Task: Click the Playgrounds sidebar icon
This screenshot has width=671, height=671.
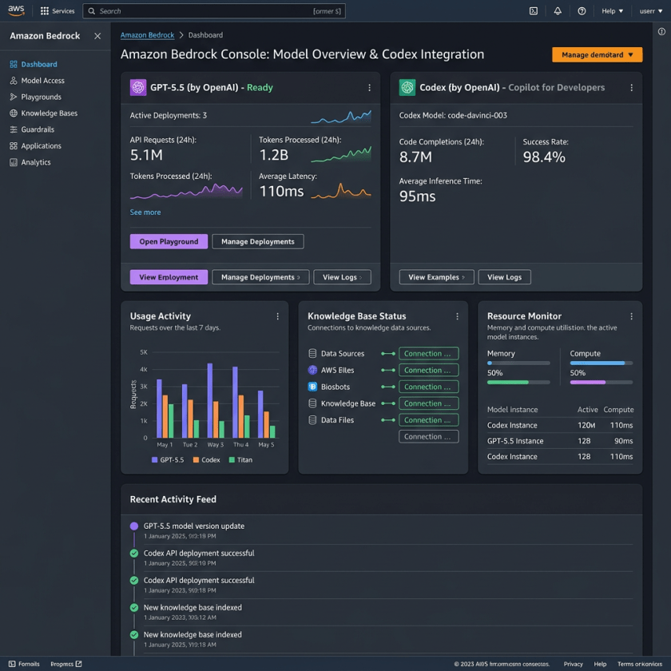Action: point(14,97)
